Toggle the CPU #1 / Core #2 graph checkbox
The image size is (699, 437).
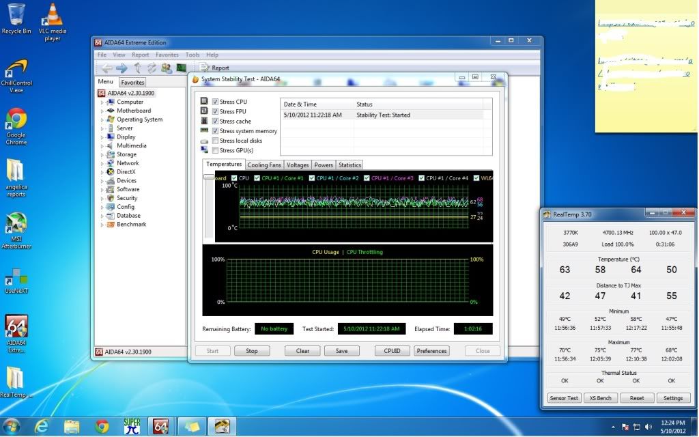point(312,178)
